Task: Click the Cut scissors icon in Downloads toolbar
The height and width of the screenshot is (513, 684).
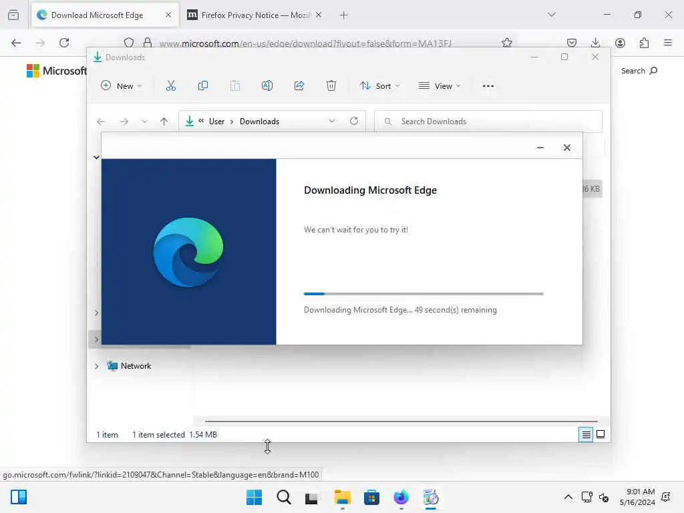Action: (170, 86)
